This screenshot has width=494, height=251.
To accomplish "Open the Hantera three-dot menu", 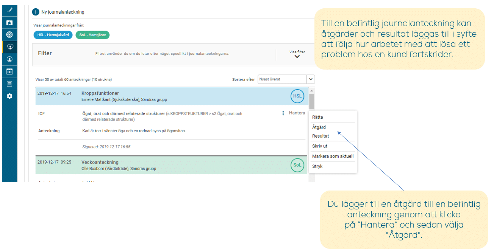I will [283, 113].
